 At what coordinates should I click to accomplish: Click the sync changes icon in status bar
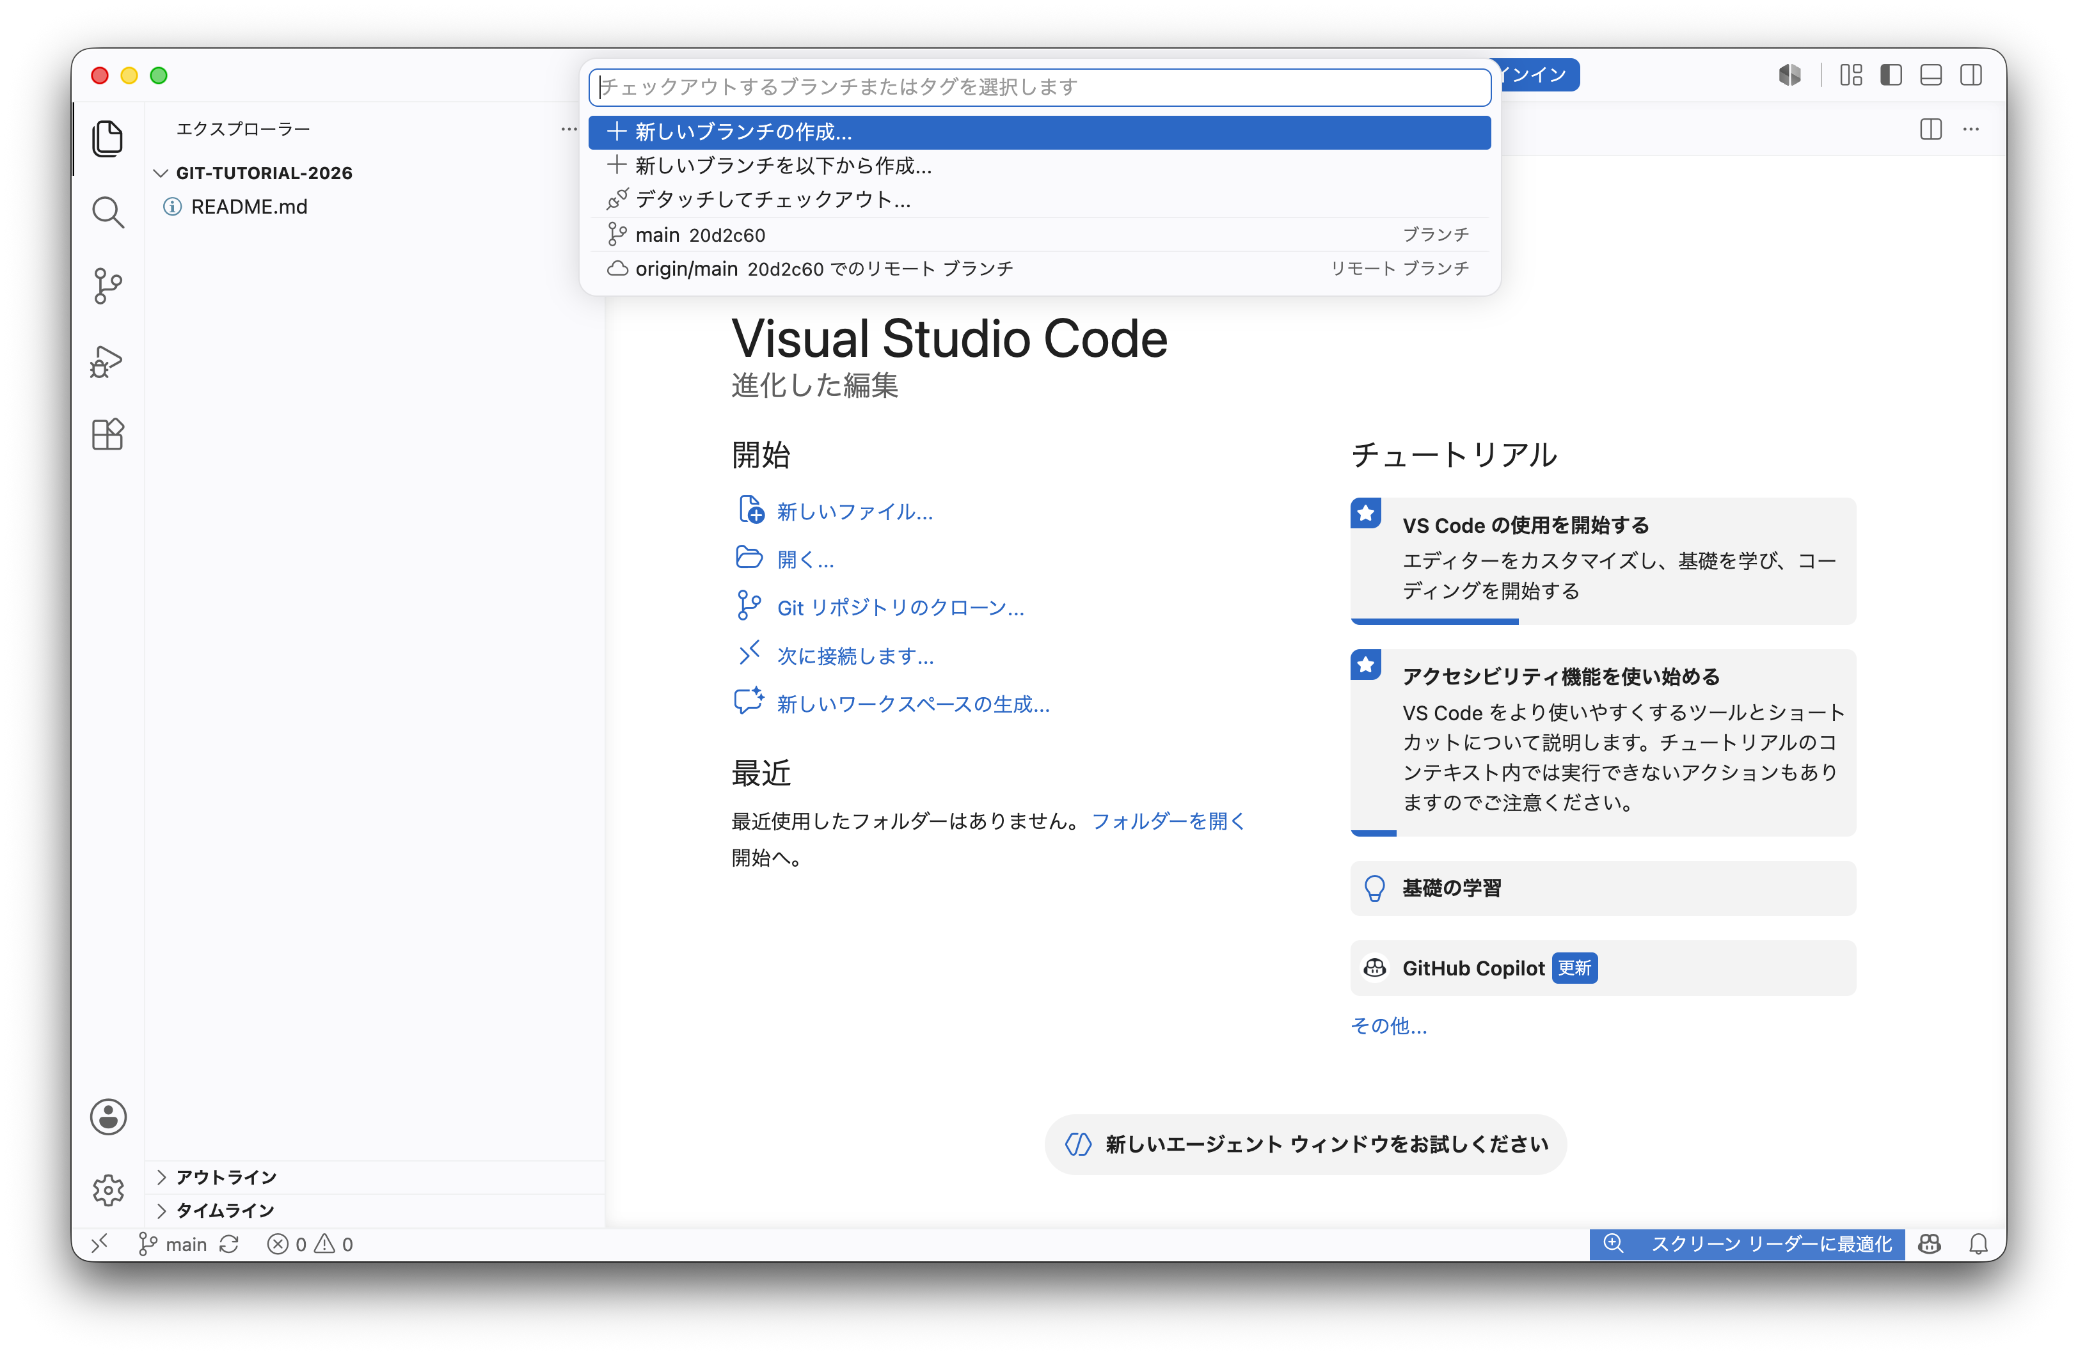(x=230, y=1243)
